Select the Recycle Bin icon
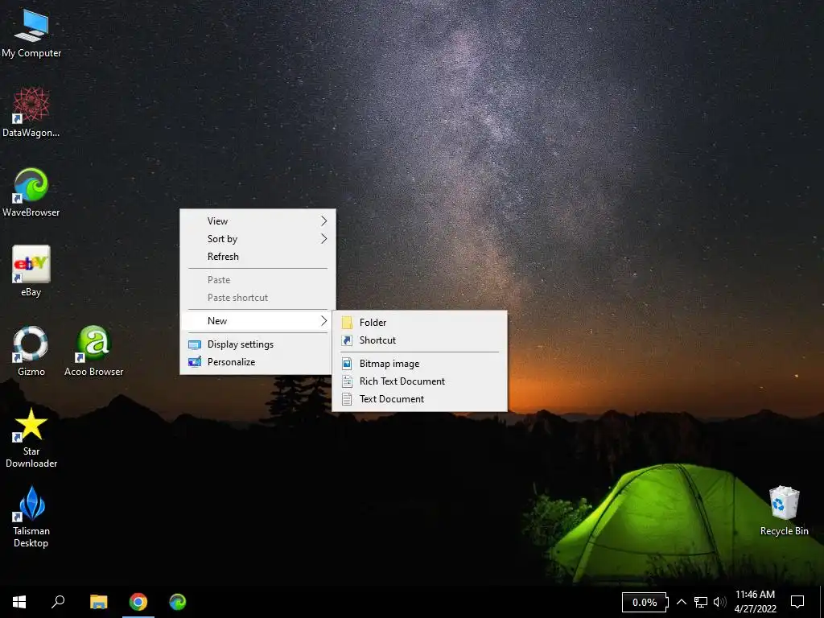This screenshot has width=824, height=618. 784,511
